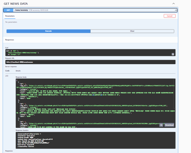
Task: Execute the economy news request
Action: [49, 31]
